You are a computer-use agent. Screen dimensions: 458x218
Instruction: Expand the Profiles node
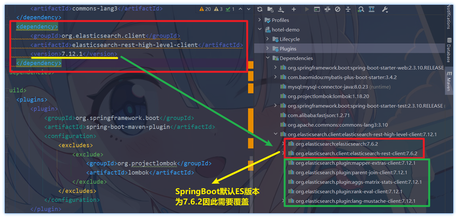[259, 20]
